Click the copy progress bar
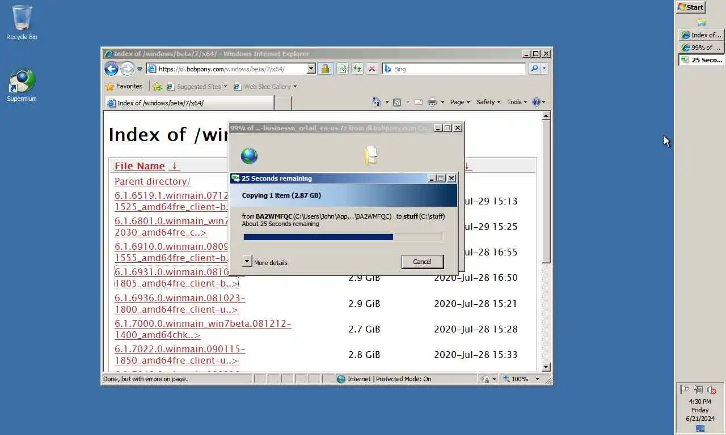This screenshot has width=726, height=435. pyautogui.click(x=343, y=237)
